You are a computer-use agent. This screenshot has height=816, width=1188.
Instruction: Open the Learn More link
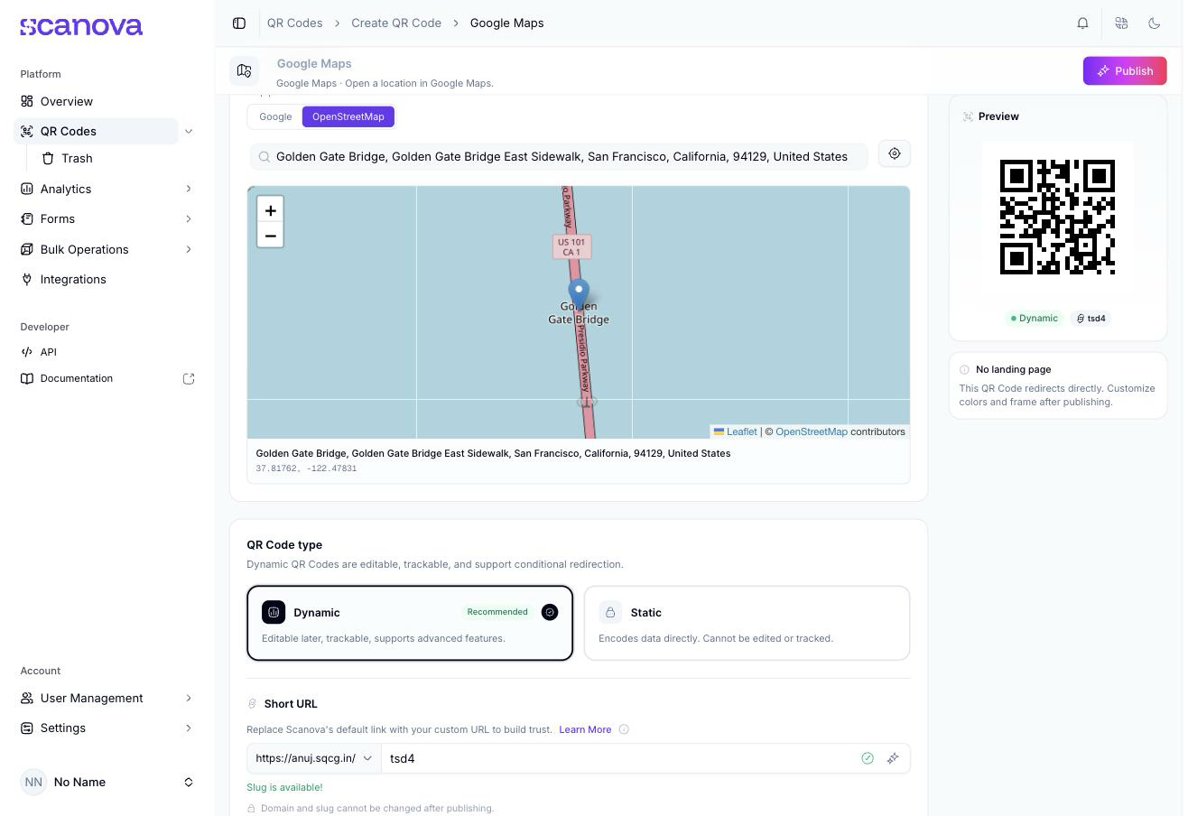[585, 729]
